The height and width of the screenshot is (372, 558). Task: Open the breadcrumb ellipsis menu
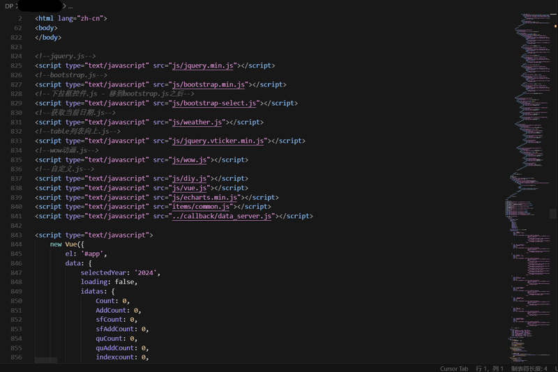pos(70,6)
